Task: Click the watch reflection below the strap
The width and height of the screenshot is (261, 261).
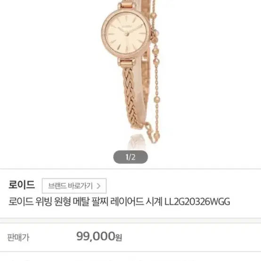Action: [x=137, y=141]
